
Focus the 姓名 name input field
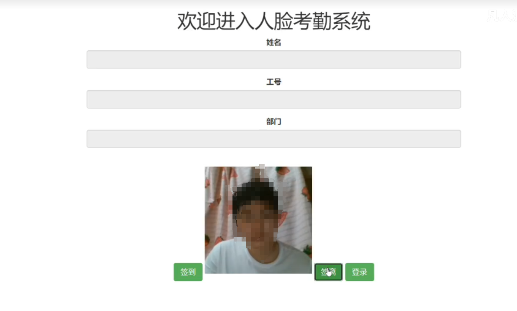[x=274, y=60]
